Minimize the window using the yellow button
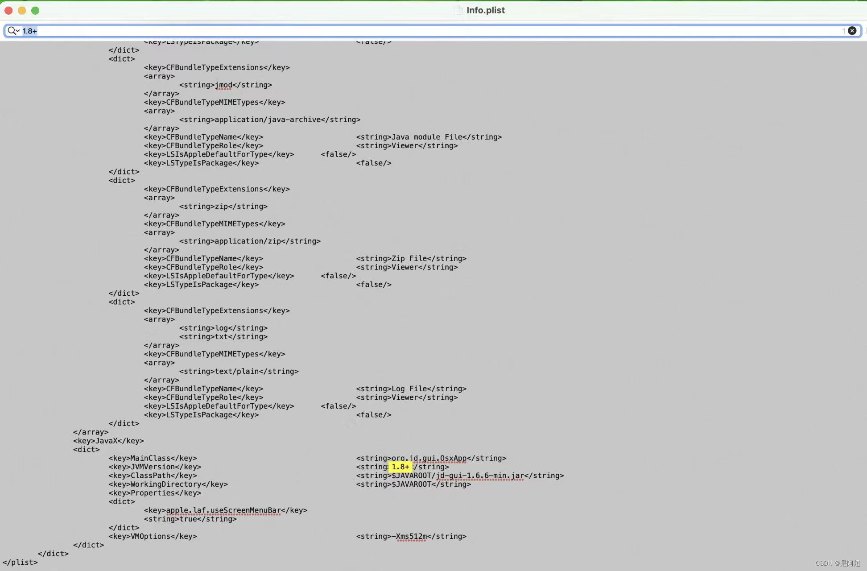The image size is (867, 571). [22, 10]
